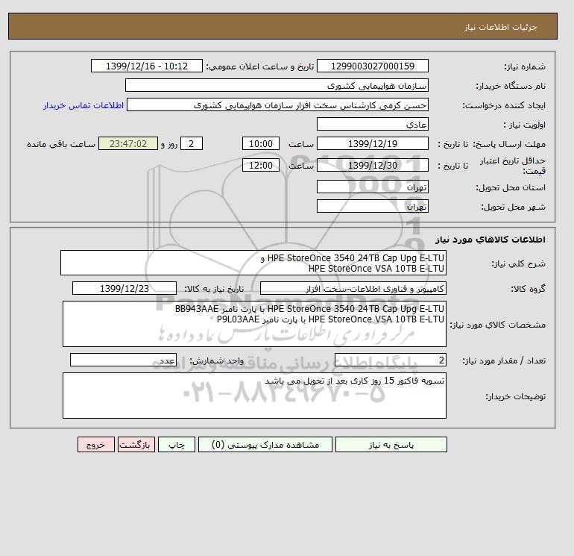The width and height of the screenshot is (574, 556).
Task: Click the validity time field 12:00
Action: click(261, 165)
